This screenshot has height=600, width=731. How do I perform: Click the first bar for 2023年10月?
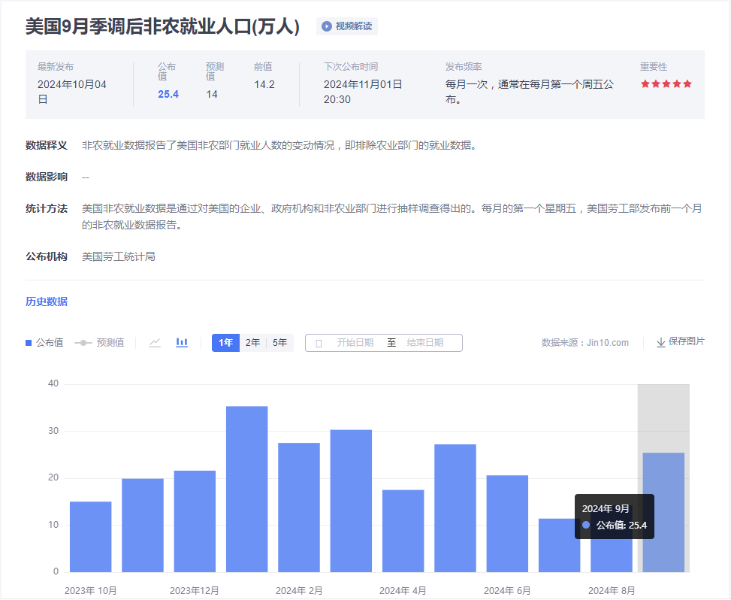pos(91,536)
